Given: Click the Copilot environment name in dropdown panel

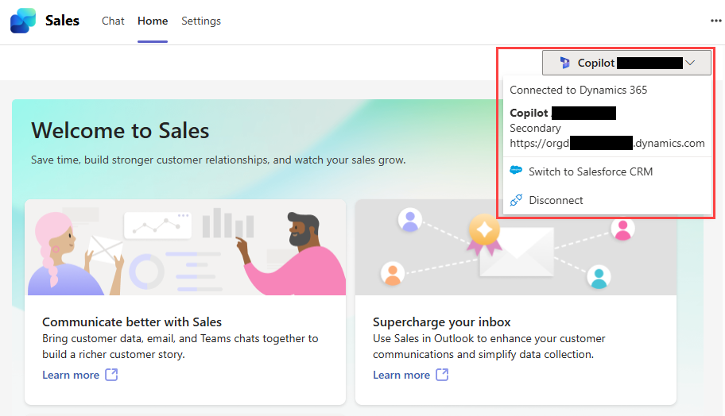Looking at the screenshot, I should pos(563,113).
